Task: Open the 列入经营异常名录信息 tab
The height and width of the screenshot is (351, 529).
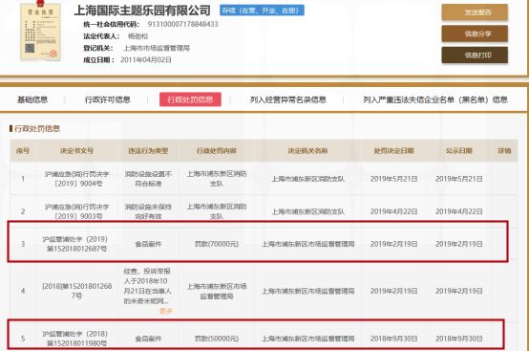Action: pos(287,99)
